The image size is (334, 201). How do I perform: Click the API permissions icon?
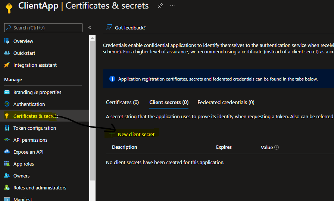click(x=7, y=140)
